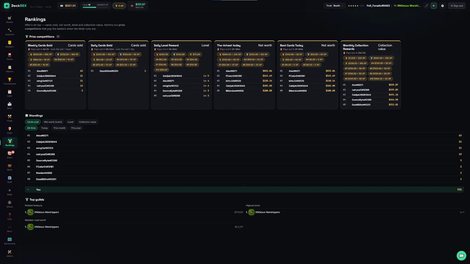
Task: Click natrysa12#9266 in Standings list
Action: coord(45,154)
